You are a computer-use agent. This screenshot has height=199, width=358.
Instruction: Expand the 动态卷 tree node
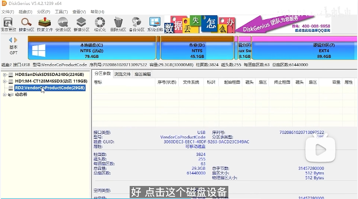[5, 94]
